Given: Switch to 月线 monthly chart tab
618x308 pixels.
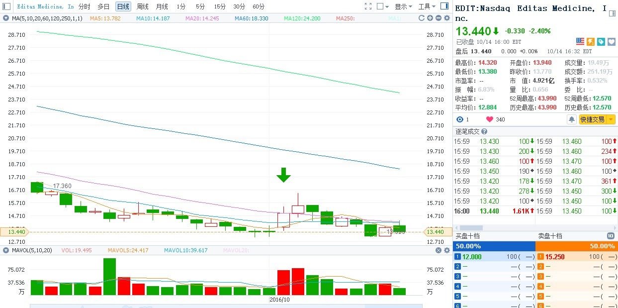Looking at the screenshot, I should pos(162,6).
